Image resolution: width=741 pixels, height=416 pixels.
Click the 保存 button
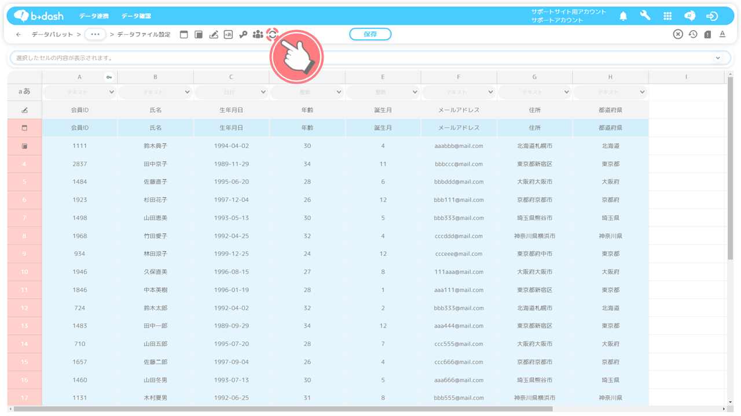[x=370, y=35]
